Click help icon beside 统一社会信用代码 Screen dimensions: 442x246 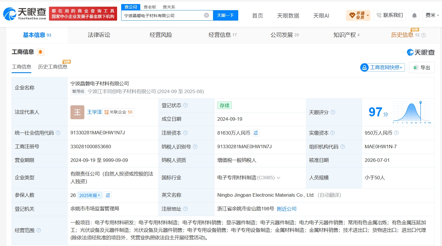[58, 133]
